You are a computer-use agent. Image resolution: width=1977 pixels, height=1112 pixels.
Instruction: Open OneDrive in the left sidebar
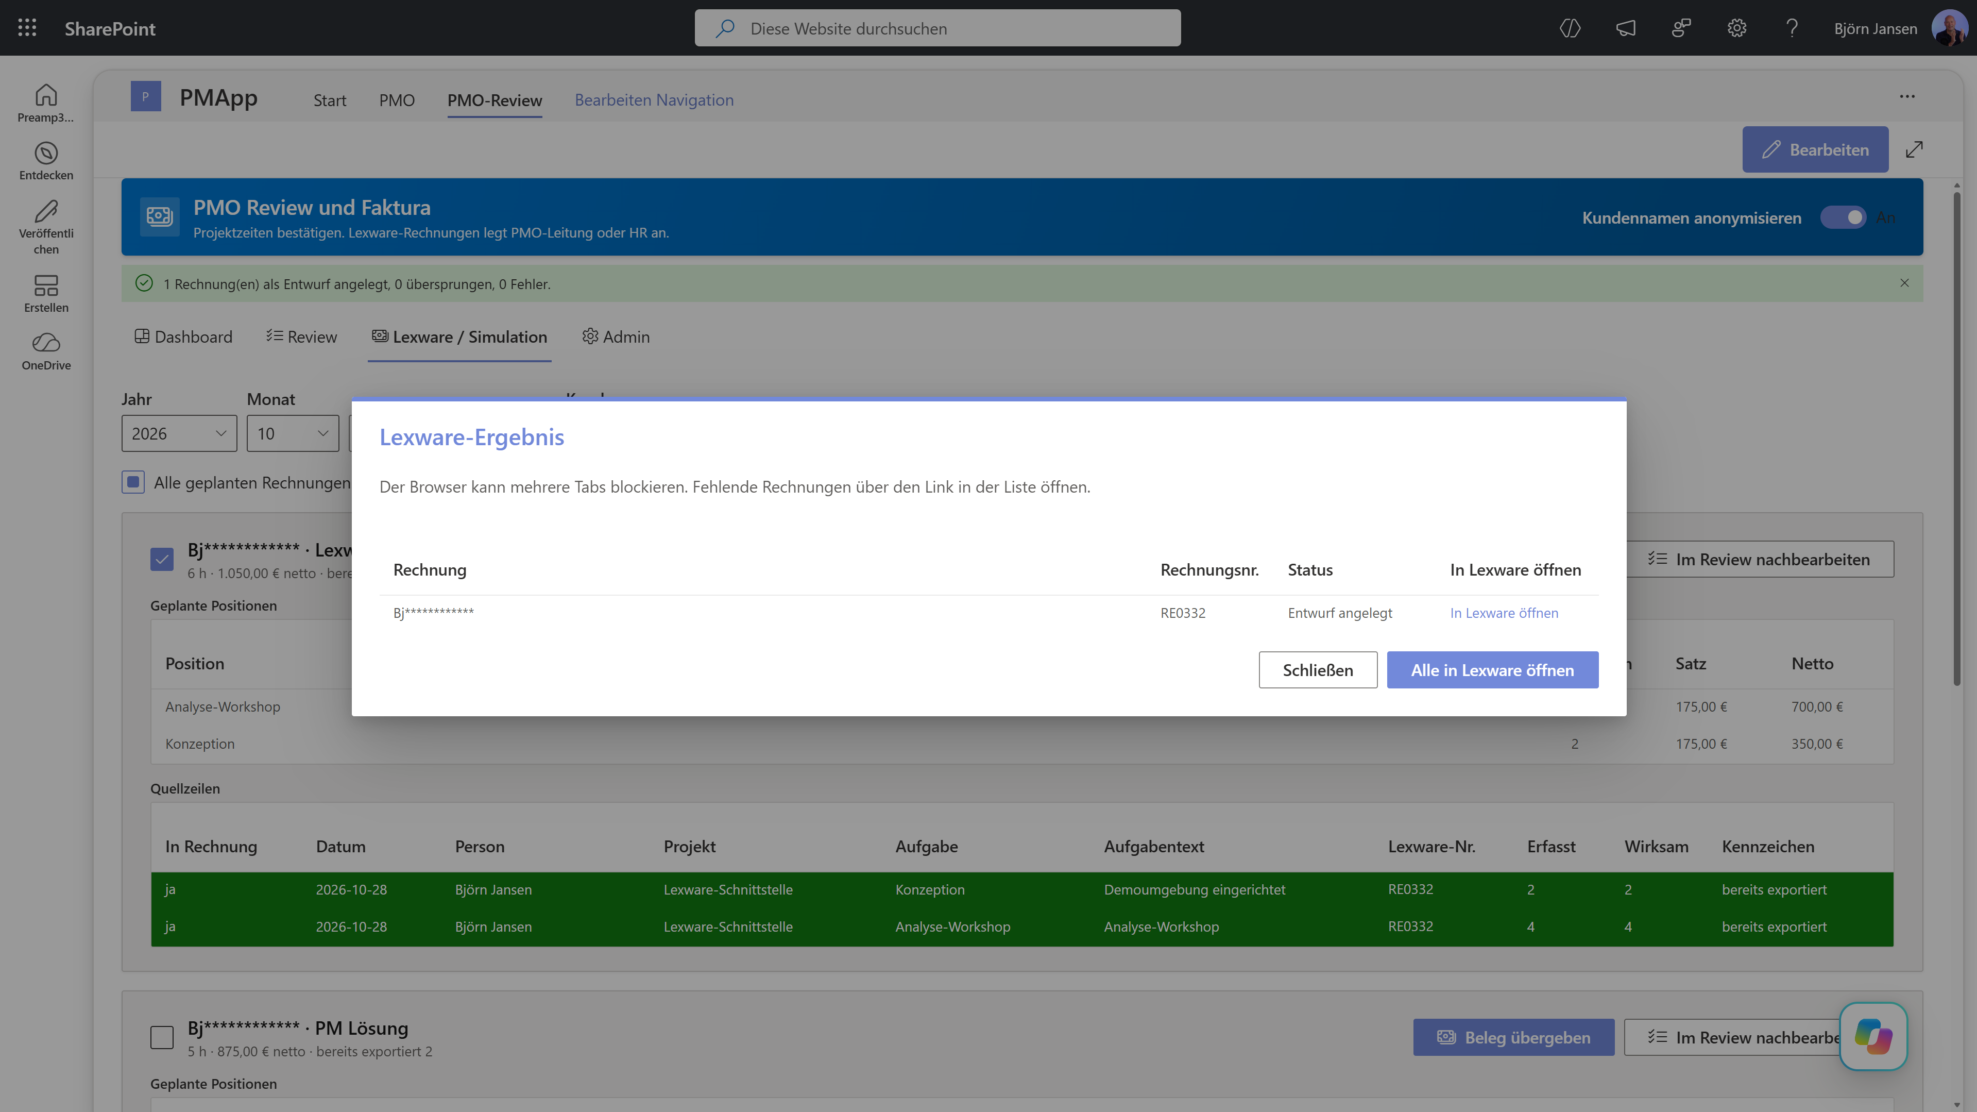coord(46,352)
